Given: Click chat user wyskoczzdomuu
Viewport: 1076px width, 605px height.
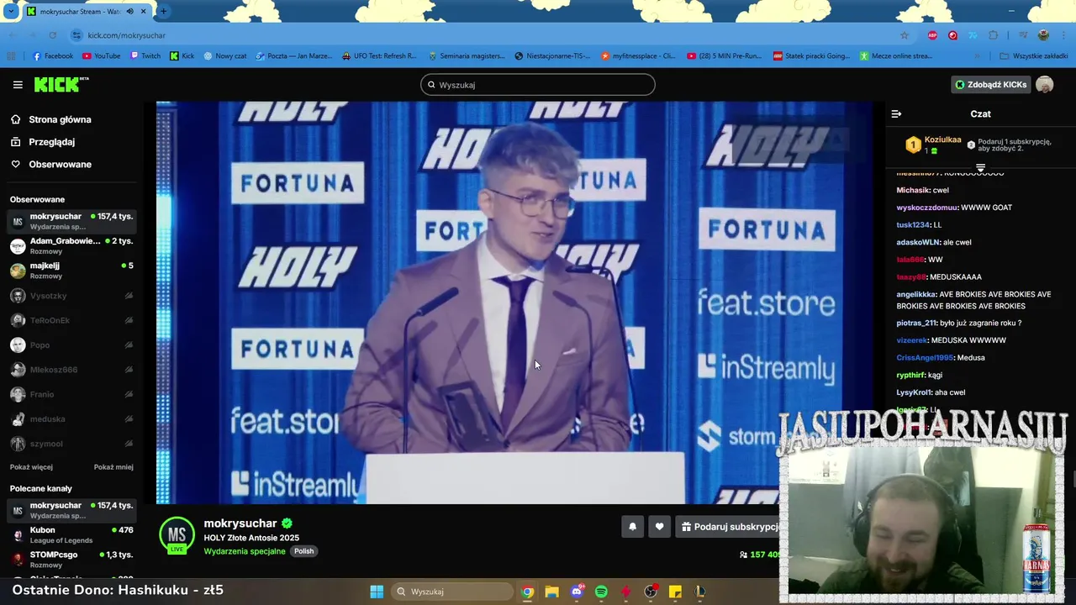Looking at the screenshot, I should 927,208.
